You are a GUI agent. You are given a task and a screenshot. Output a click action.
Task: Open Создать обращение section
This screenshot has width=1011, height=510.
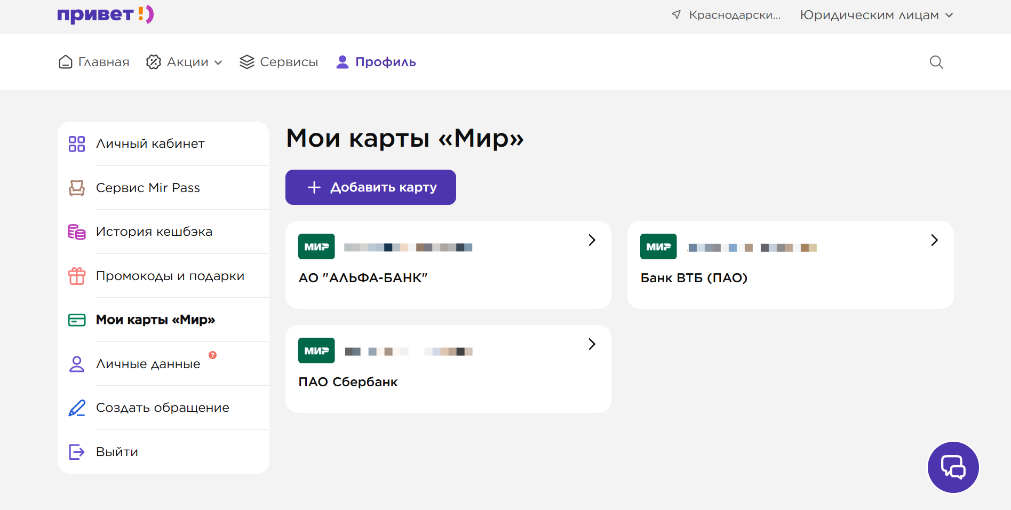pyautogui.click(x=163, y=408)
